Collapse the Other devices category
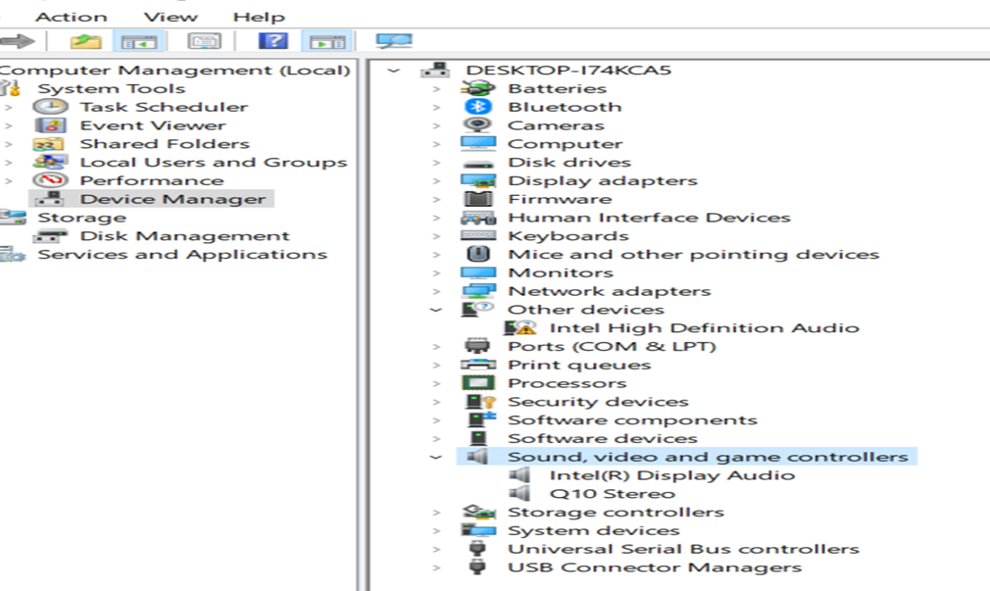The height and width of the screenshot is (591, 990). (436, 310)
